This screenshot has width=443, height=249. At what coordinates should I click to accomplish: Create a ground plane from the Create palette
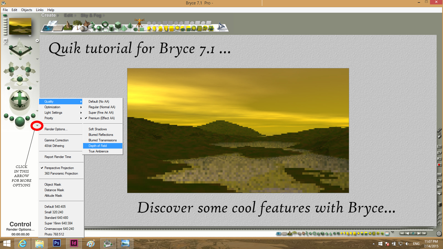pyautogui.click(x=58, y=28)
